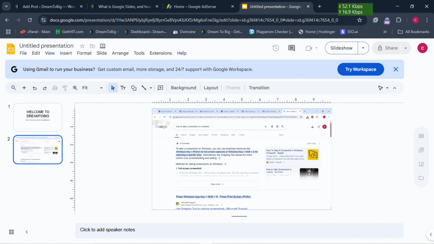Image resolution: width=434 pixels, height=244 pixels.
Task: Click the Add comment toolbar icon
Action: tap(161, 88)
